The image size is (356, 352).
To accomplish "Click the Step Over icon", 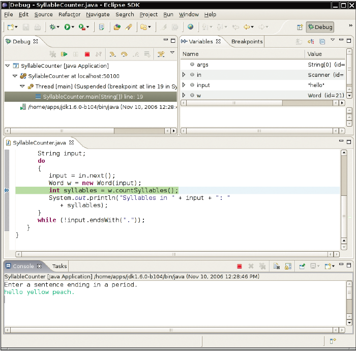I will tap(124, 54).
